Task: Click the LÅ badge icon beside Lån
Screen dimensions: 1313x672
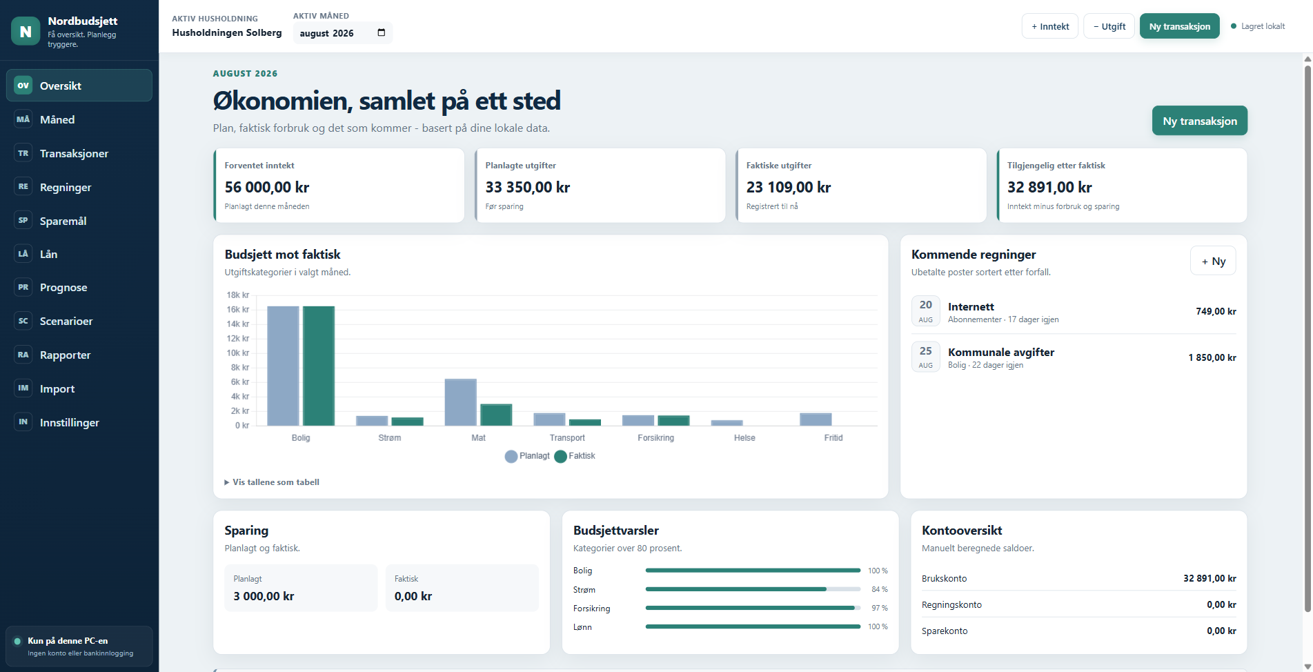Action: tap(23, 254)
